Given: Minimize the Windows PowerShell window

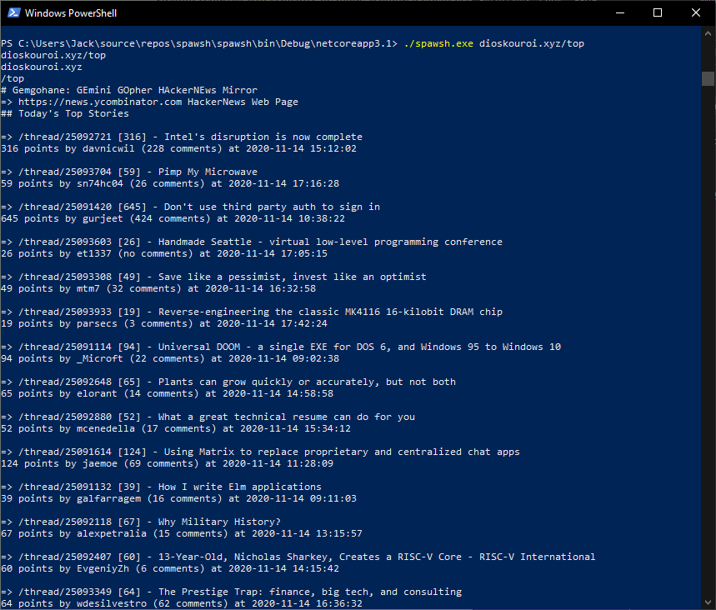Looking at the screenshot, I should [619, 12].
